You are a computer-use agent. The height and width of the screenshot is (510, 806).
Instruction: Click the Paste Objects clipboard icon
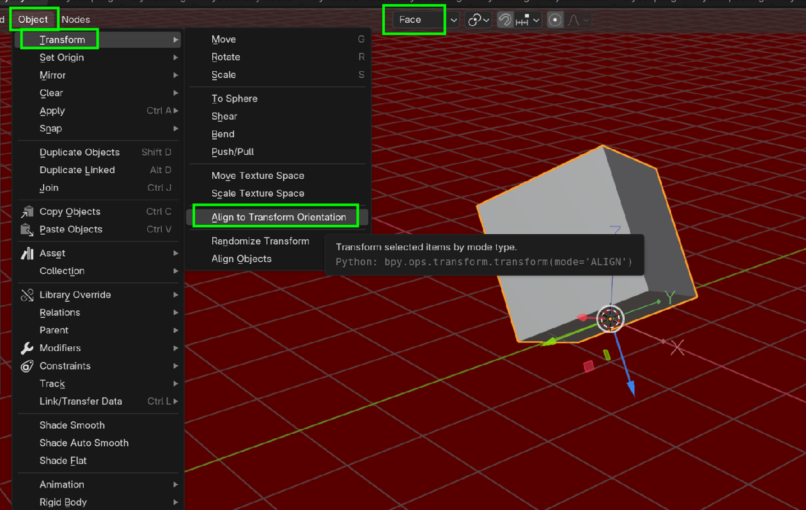pos(27,229)
